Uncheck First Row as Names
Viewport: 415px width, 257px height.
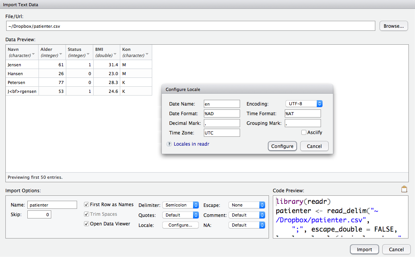click(x=87, y=205)
